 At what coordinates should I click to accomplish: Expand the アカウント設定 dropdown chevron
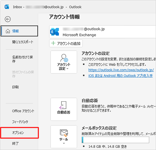click(67, 68)
